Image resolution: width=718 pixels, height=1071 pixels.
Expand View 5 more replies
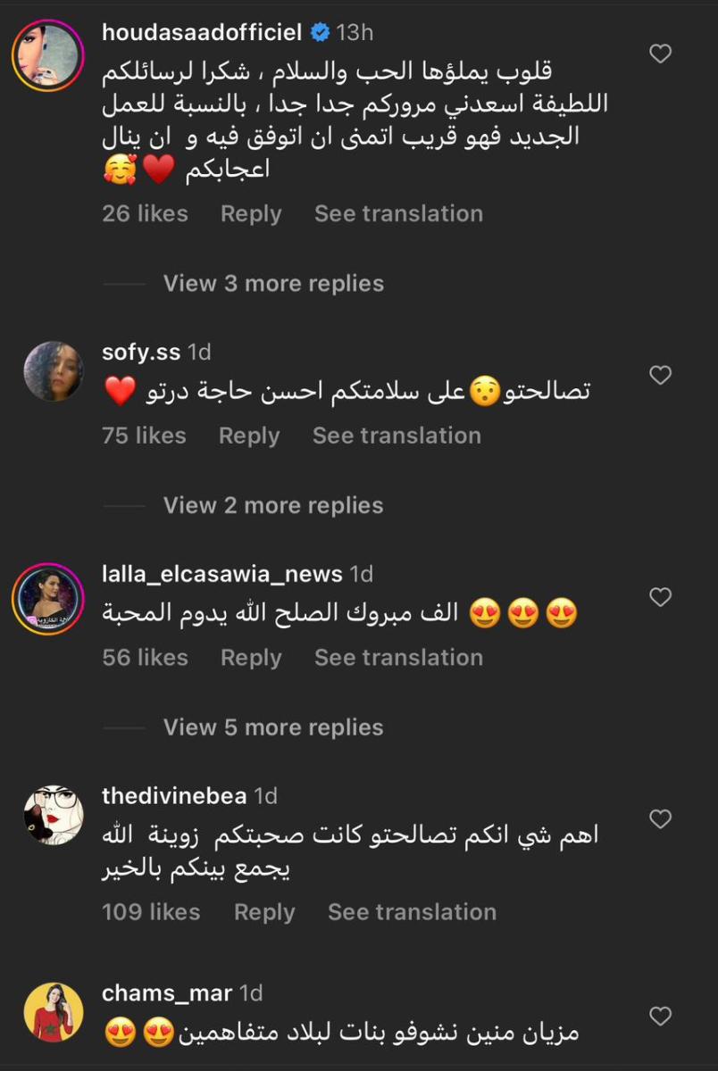pyautogui.click(x=273, y=727)
